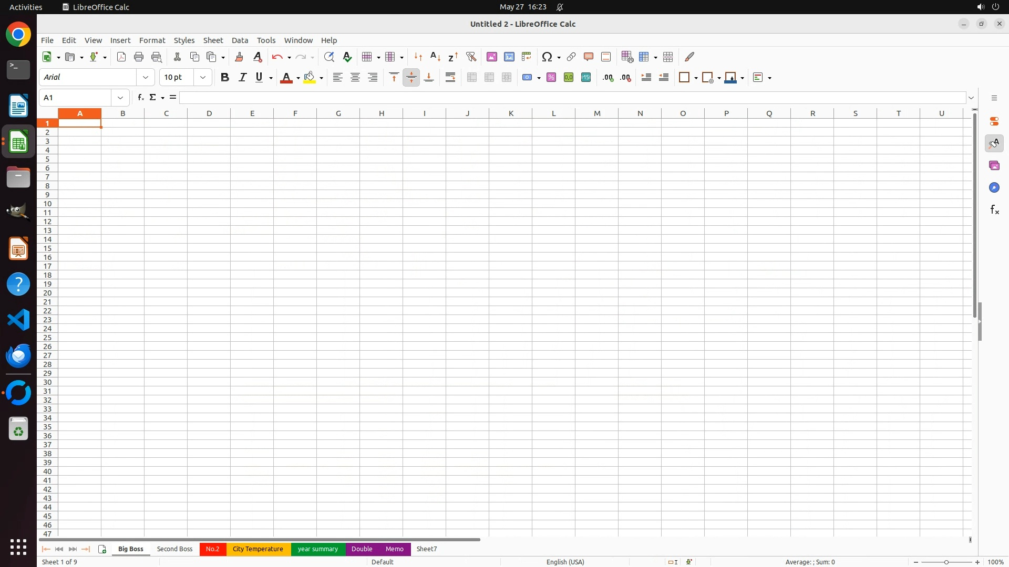Click the Clone Formatting paintbrush icon
Viewport: 1009px width, 567px height.
(239, 57)
